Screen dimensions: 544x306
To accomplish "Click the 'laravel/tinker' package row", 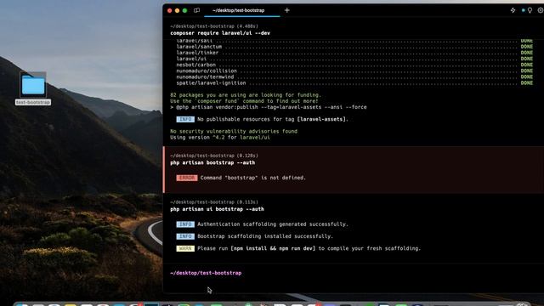I will pyautogui.click(x=354, y=53).
